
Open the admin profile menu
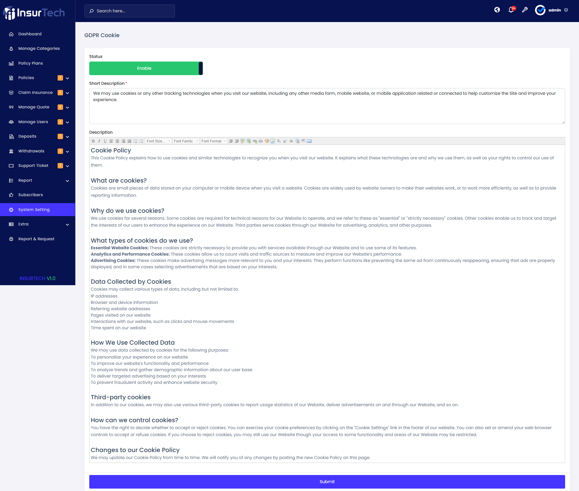coord(554,10)
